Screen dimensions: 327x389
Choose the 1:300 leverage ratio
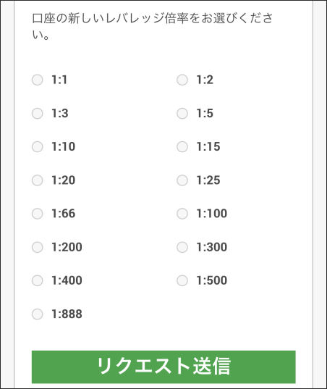point(182,247)
